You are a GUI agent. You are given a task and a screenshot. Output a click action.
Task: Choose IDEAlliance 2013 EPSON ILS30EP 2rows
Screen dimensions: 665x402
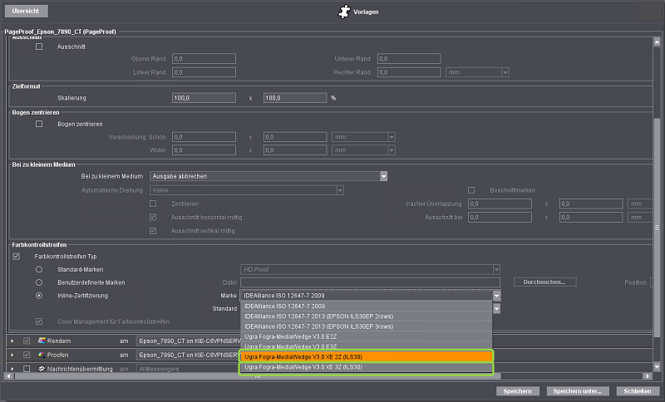click(367, 316)
